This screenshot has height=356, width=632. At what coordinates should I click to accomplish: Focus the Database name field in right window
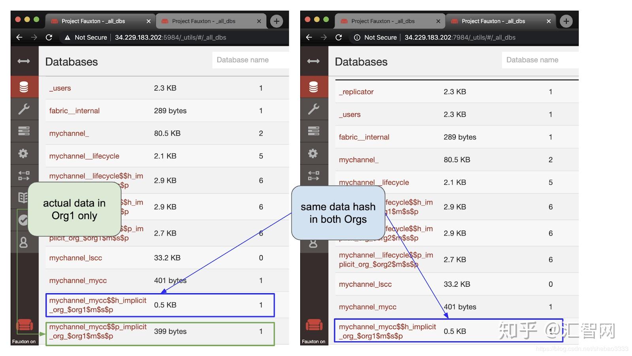(x=540, y=60)
